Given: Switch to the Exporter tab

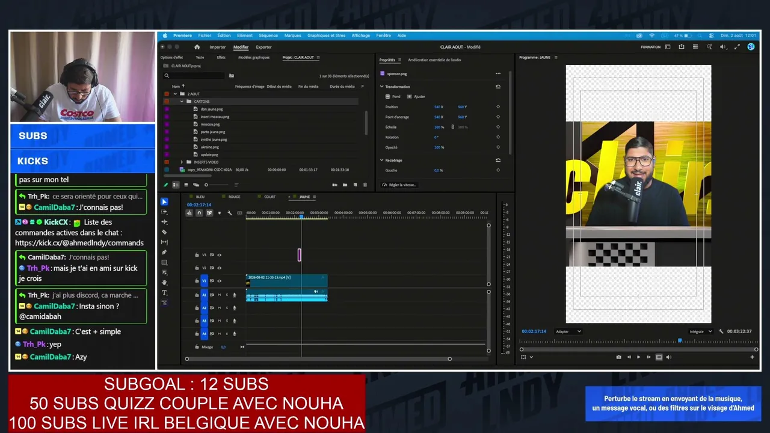Looking at the screenshot, I should coord(263,47).
